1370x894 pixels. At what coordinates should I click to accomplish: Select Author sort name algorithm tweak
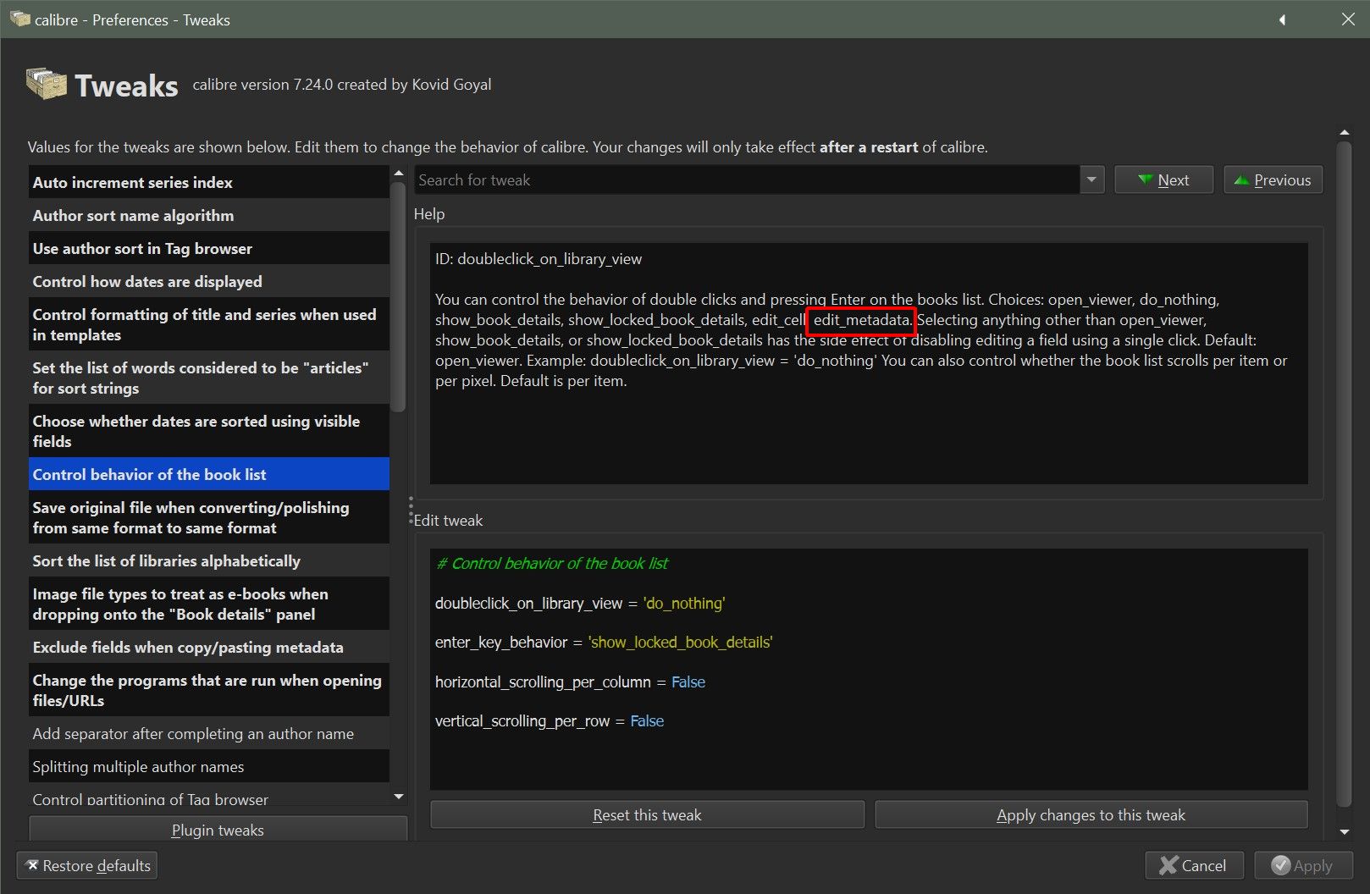click(x=209, y=215)
